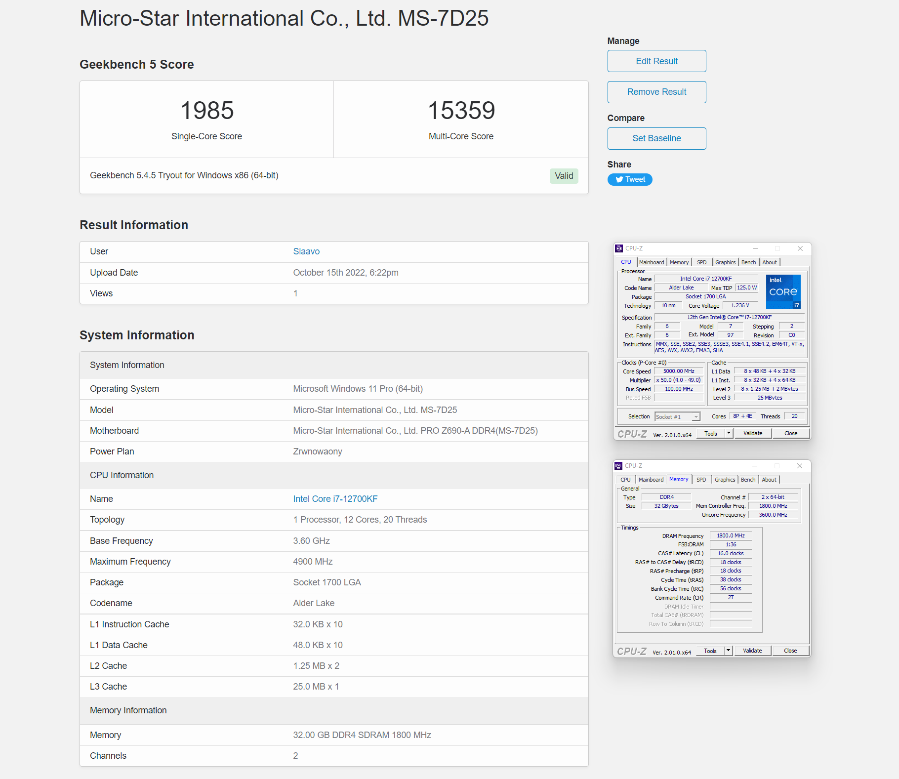Click Close button in upper CPU-Z window
This screenshot has width=899, height=779.
coord(791,434)
